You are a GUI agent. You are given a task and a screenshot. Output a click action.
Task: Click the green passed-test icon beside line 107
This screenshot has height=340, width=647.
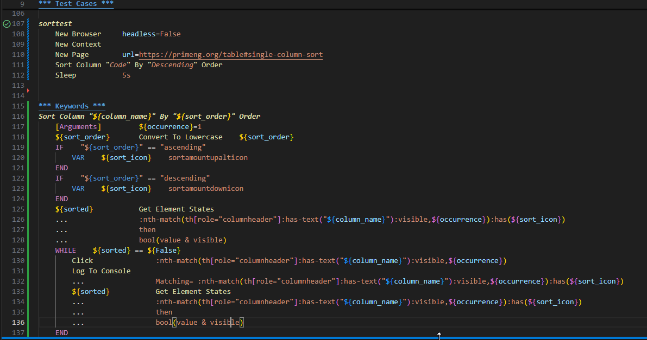(x=7, y=24)
